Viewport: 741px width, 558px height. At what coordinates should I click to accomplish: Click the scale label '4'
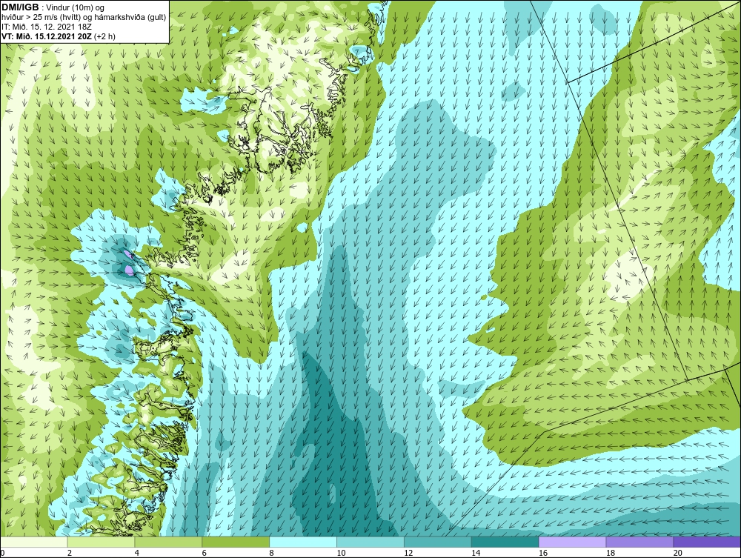136,553
